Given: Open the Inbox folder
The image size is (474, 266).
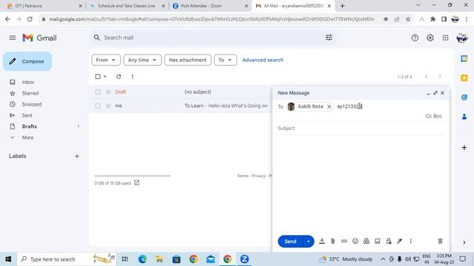Looking at the screenshot, I should coord(28,82).
